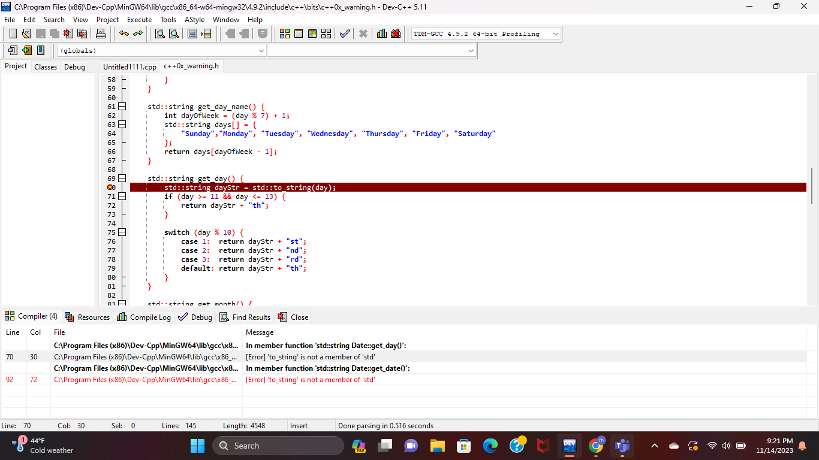Click the taskbar Search box
819x460 pixels.
click(278, 446)
